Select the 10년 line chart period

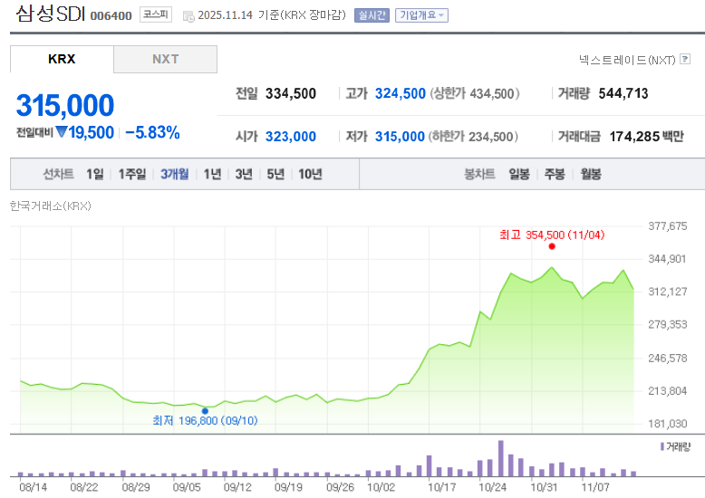pos(310,174)
